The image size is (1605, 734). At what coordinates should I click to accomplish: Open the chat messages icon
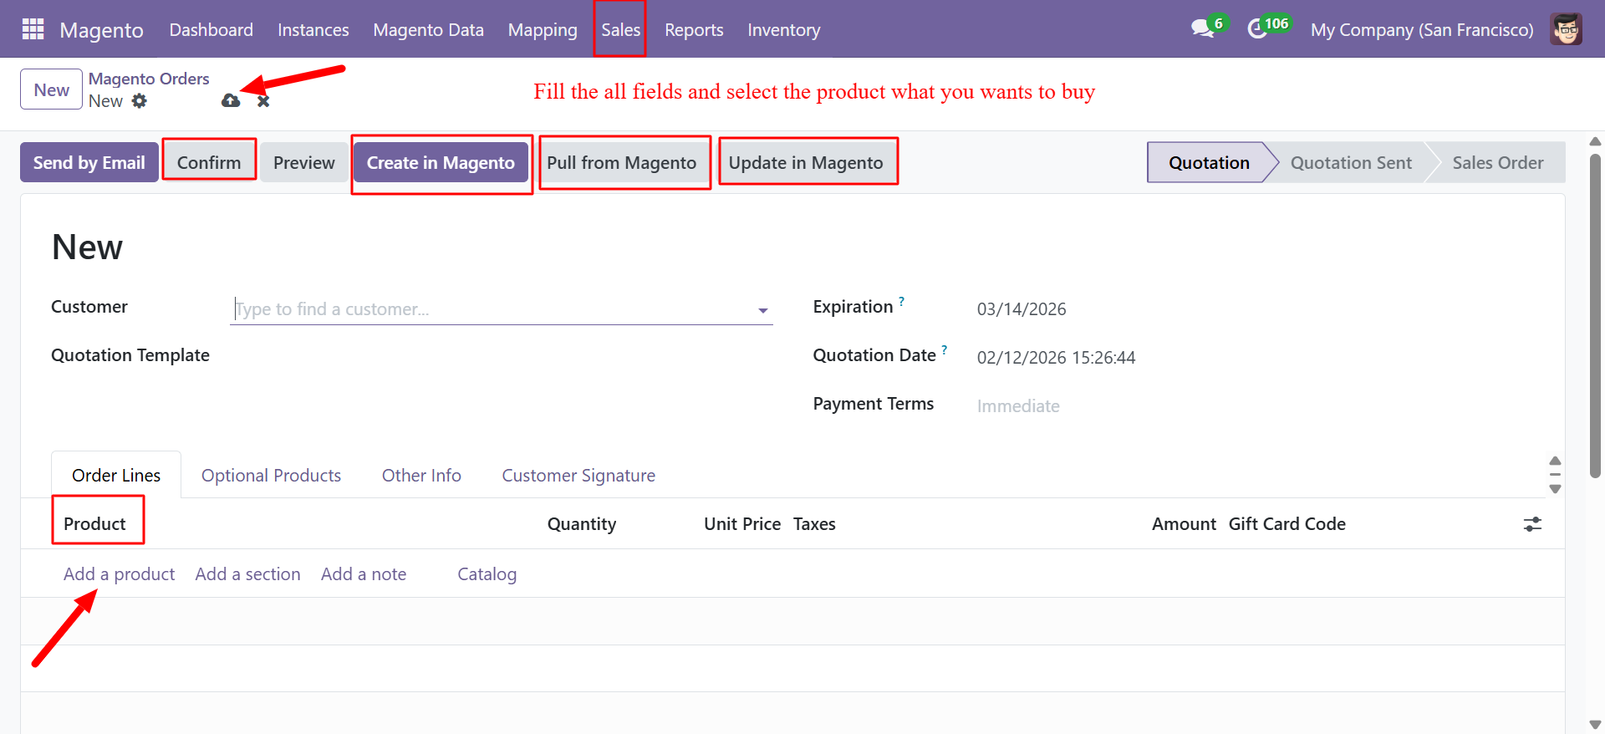[1202, 29]
